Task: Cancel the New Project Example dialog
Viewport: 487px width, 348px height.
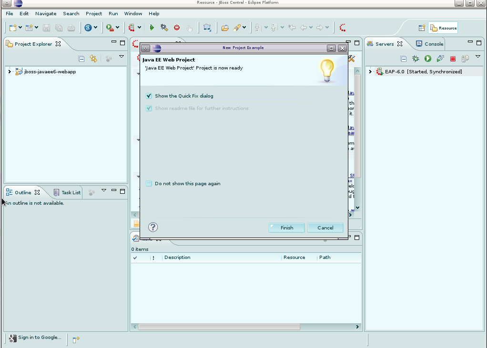Action: coord(325,228)
